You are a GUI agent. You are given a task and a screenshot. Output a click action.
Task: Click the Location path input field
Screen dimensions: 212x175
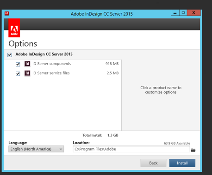[x=131, y=149]
